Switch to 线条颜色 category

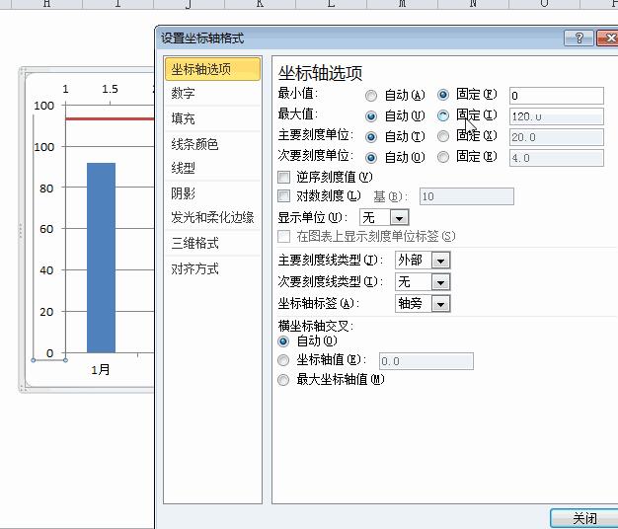[195, 144]
